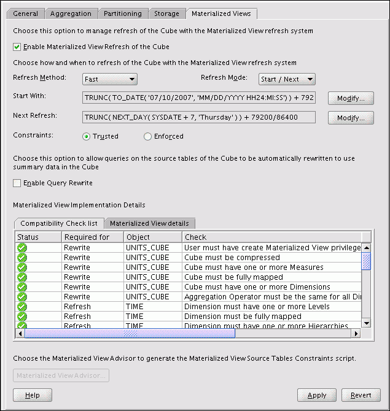The image size is (390, 411).
Task: Click status icon for Aggregation Operator check
Action: (x=22, y=297)
